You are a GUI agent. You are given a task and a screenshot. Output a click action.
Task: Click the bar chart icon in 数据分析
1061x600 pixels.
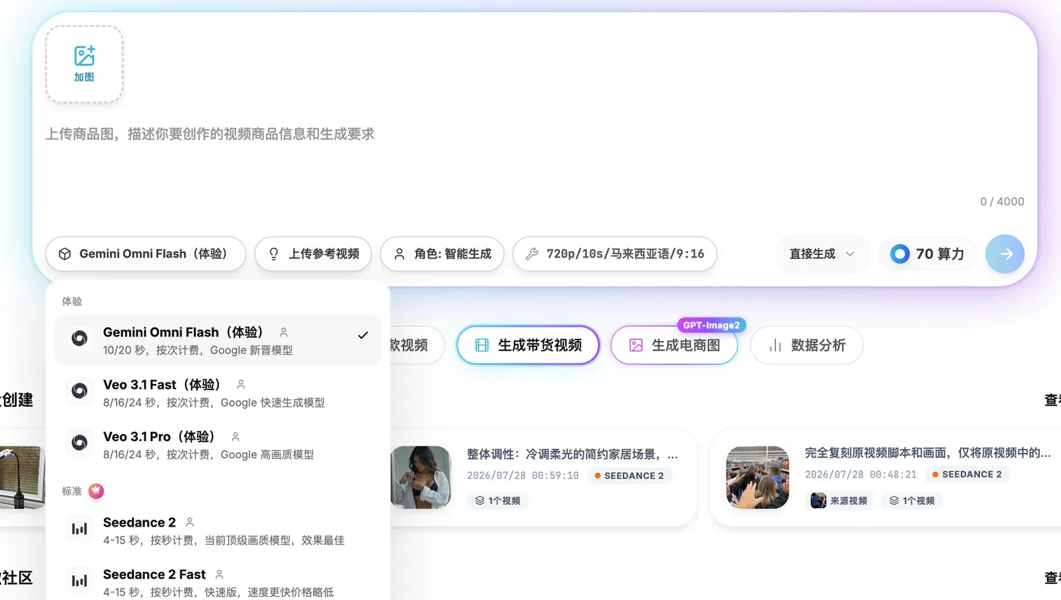775,345
